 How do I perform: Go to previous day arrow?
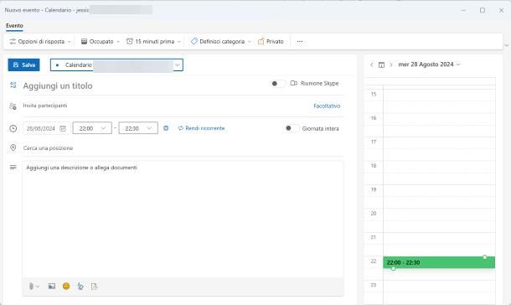(371, 65)
